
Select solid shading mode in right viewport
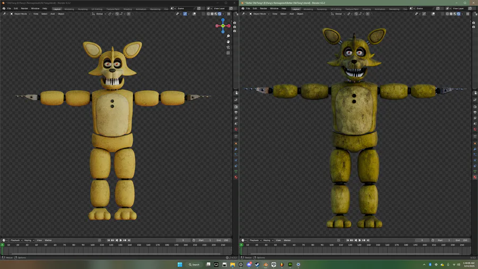pyautogui.click(x=451, y=14)
